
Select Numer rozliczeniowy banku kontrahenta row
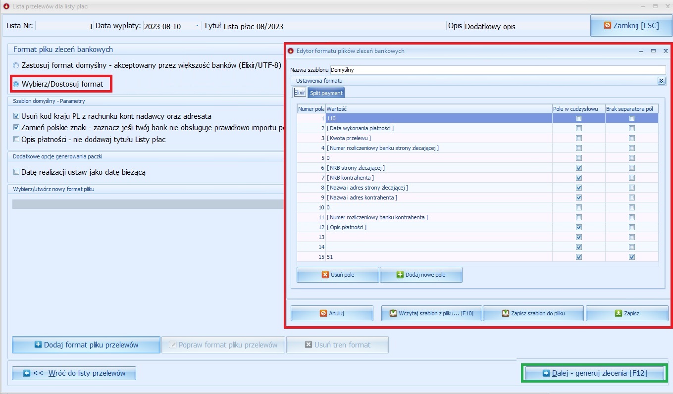pos(477,217)
